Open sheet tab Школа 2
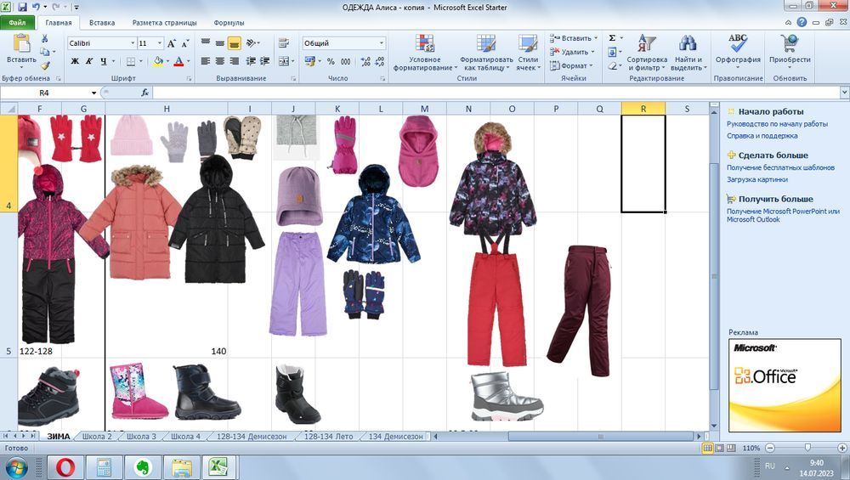This screenshot has width=850, height=480. (97, 436)
